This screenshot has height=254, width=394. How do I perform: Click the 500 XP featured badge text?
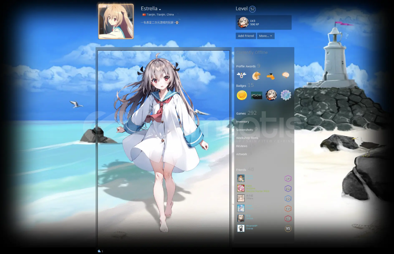[x=255, y=24]
